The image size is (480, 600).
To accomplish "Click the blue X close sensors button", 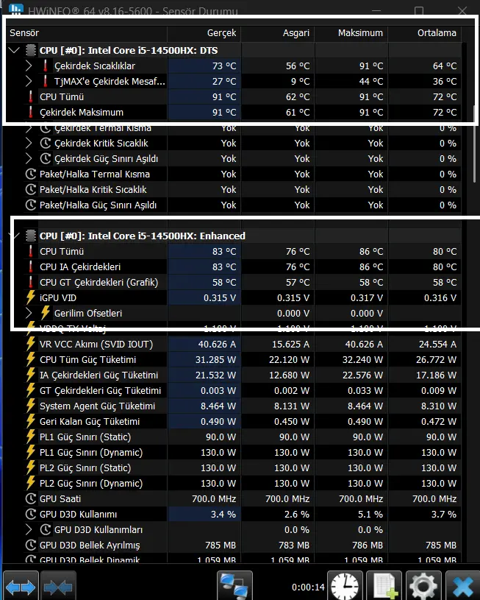I will point(463,586).
